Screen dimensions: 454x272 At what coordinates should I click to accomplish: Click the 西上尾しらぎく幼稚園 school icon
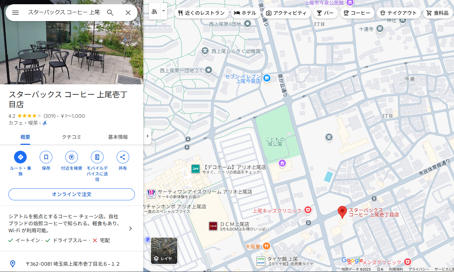[x=205, y=51]
